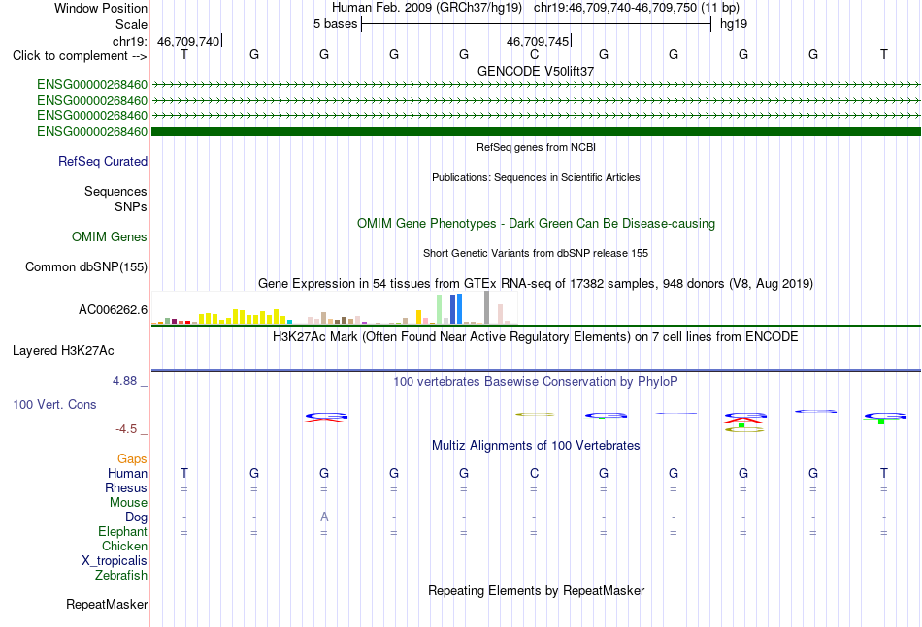Click the 'RefSeq genes from NCBI' title
This screenshot has width=922, height=627.
536,147
